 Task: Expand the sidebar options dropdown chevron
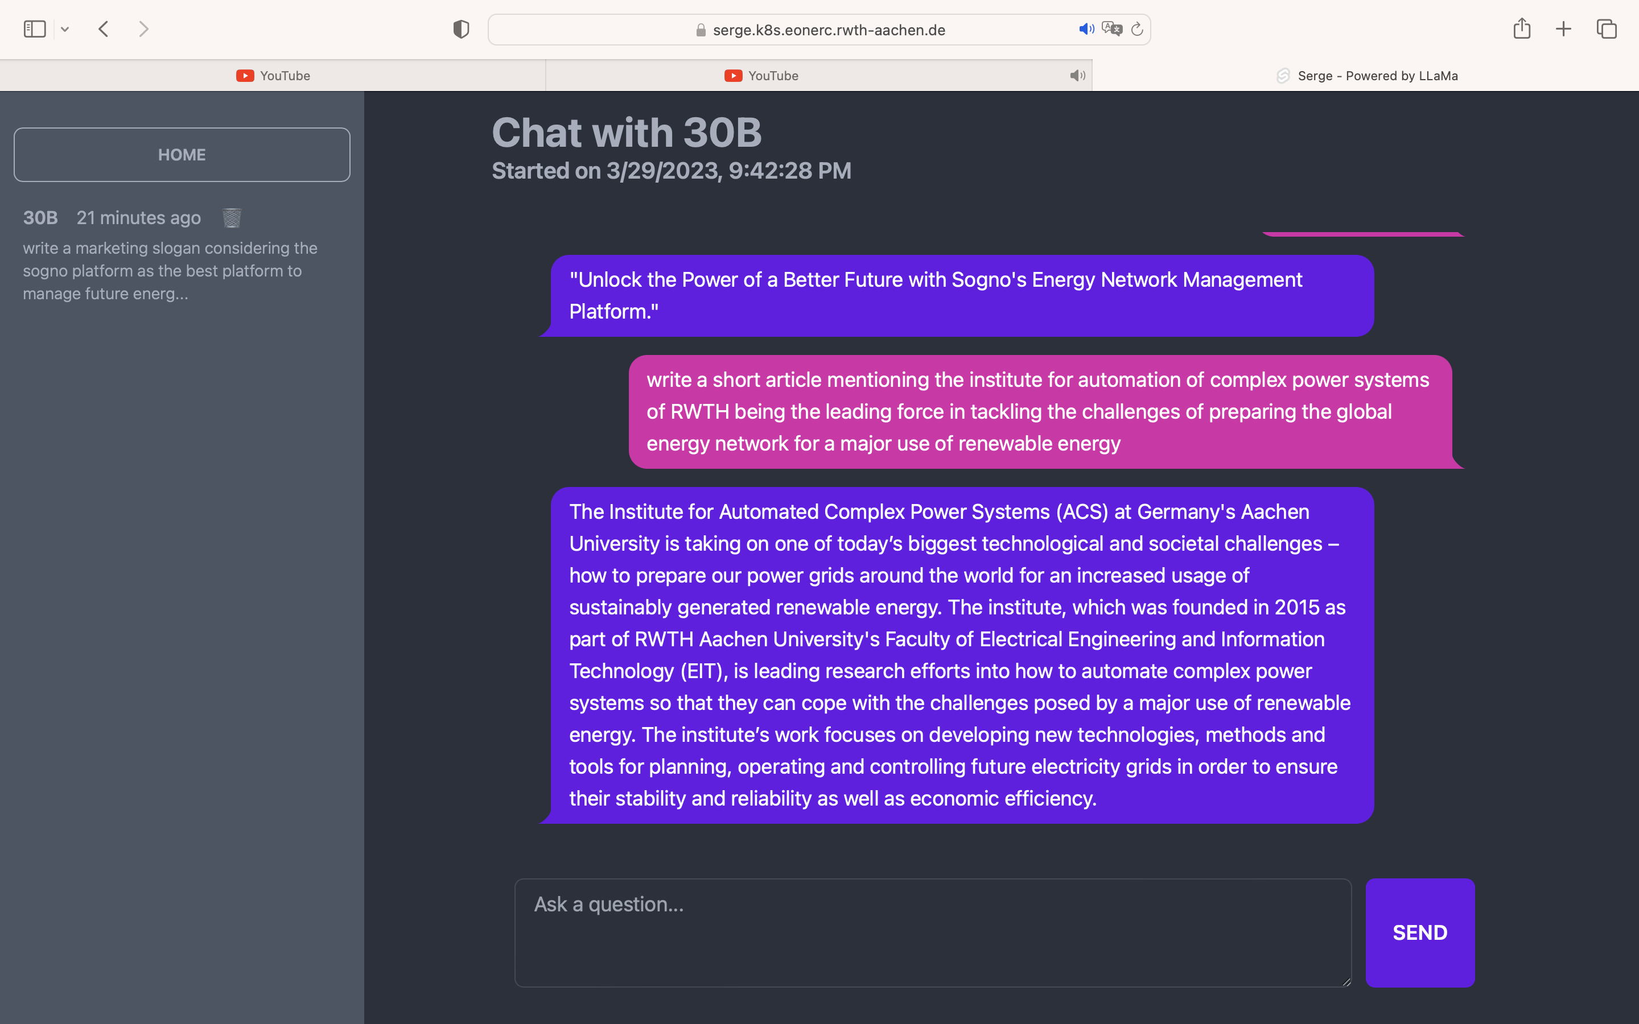tap(65, 29)
